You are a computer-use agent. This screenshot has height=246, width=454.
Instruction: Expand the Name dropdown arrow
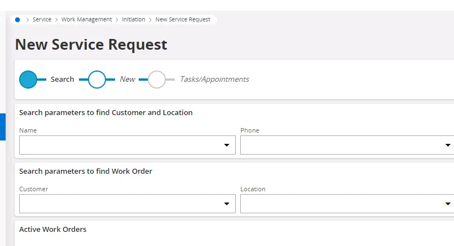[x=227, y=145]
